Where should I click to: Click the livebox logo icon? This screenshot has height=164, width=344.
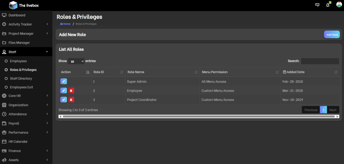[13, 5]
